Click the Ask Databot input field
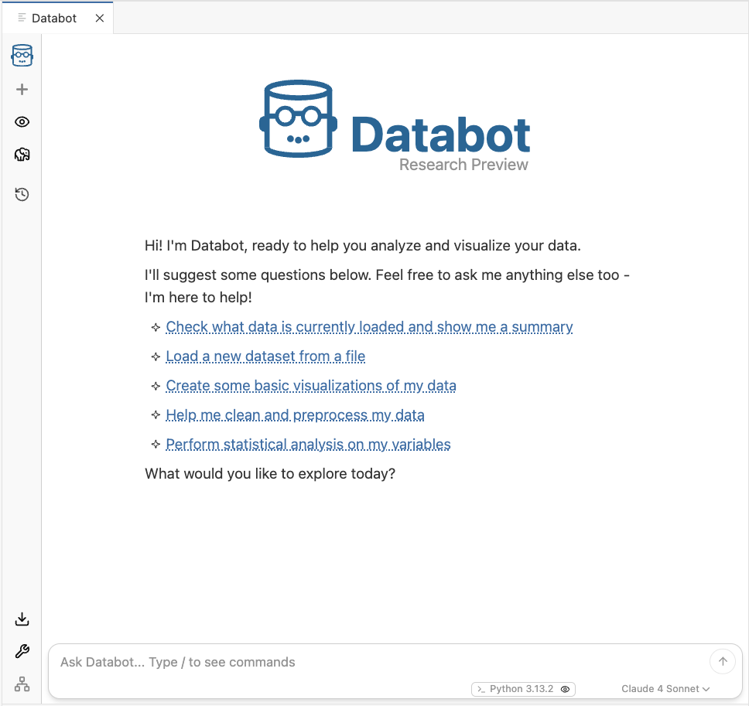 click(310, 662)
